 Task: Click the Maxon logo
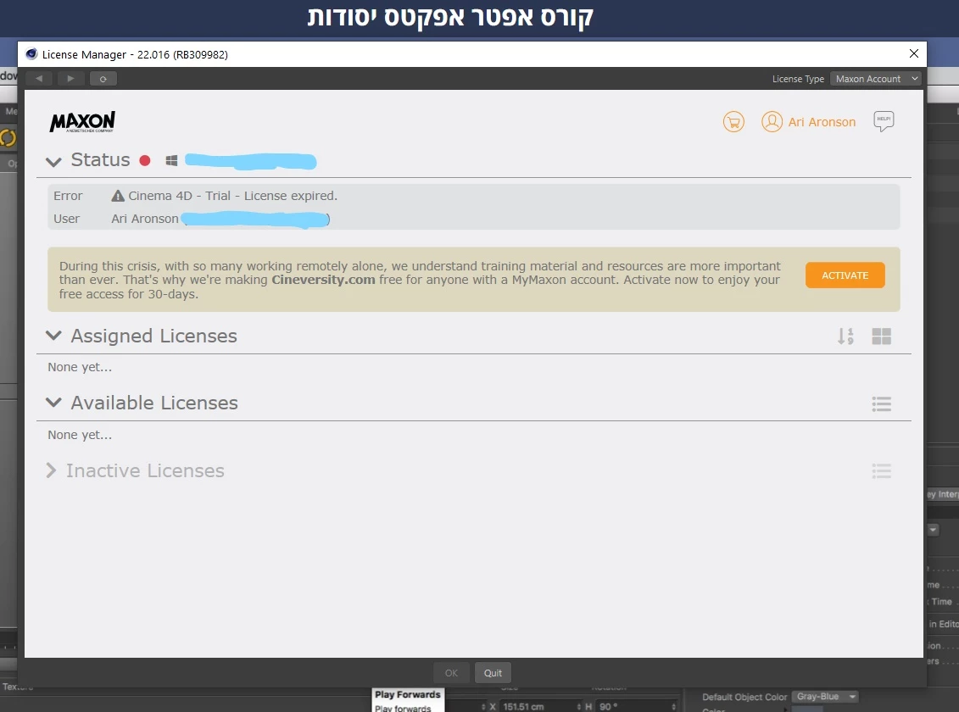coord(82,121)
